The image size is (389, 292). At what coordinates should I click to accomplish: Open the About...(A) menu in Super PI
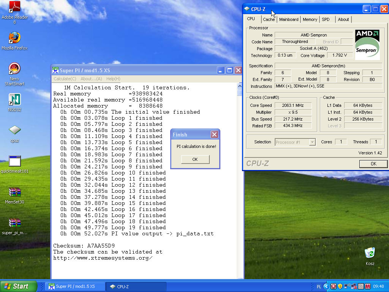coord(91,79)
